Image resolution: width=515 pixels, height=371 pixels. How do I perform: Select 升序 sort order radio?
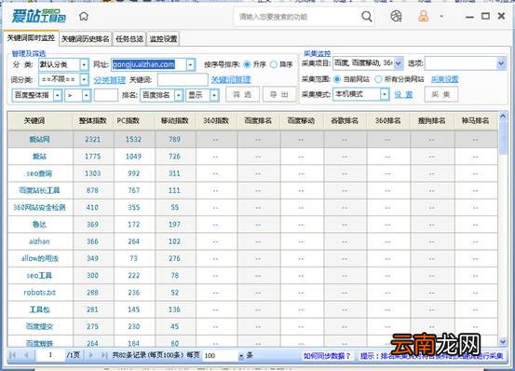[247, 64]
